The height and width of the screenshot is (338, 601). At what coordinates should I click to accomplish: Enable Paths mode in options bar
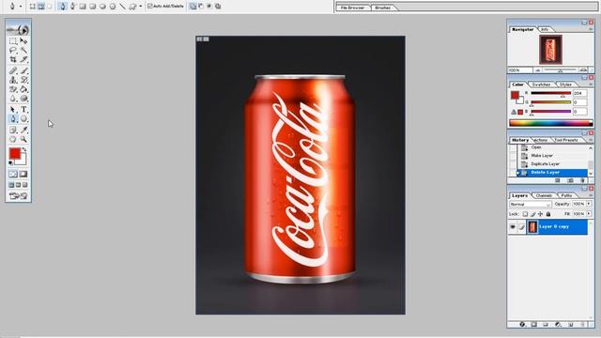click(x=41, y=7)
